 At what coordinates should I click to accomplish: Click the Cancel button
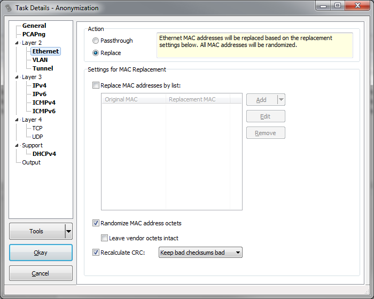click(41, 273)
